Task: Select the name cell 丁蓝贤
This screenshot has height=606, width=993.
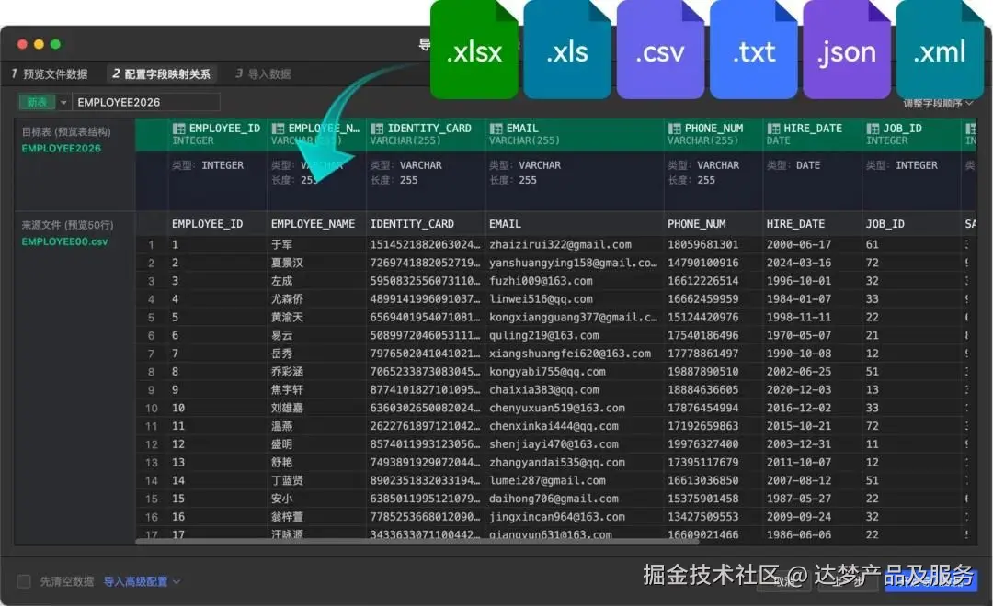Action: pos(287,481)
